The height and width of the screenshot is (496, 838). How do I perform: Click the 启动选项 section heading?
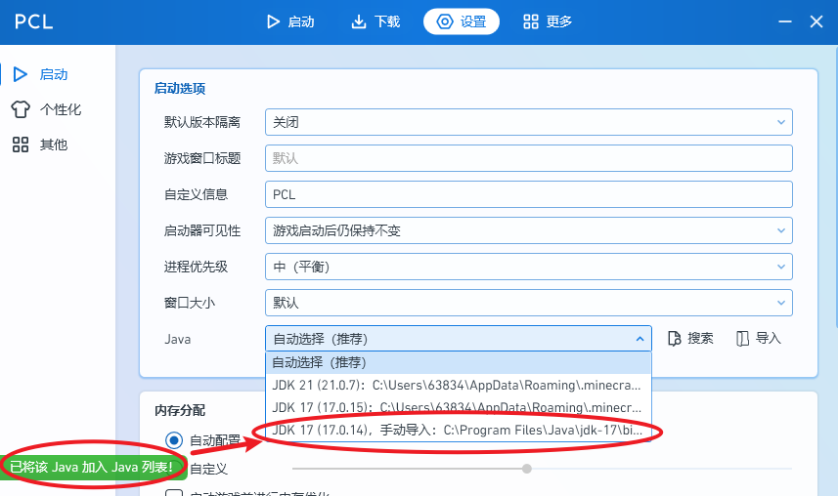tap(180, 89)
